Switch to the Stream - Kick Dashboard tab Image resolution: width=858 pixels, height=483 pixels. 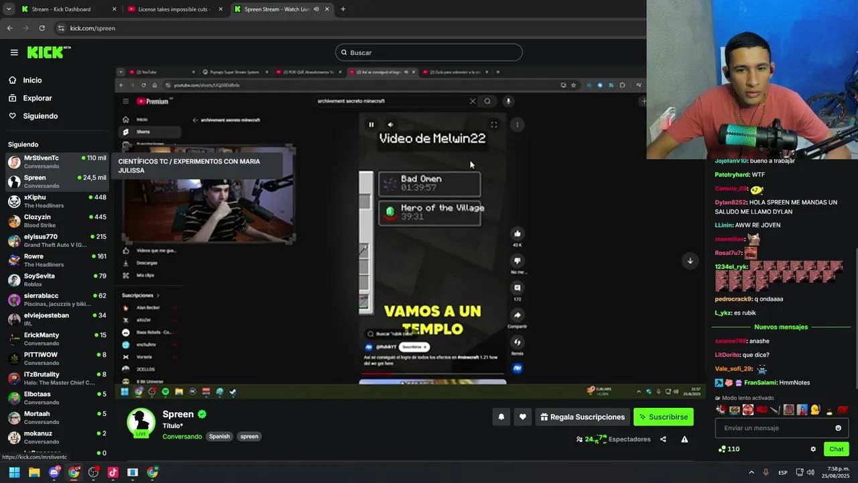[x=68, y=9]
